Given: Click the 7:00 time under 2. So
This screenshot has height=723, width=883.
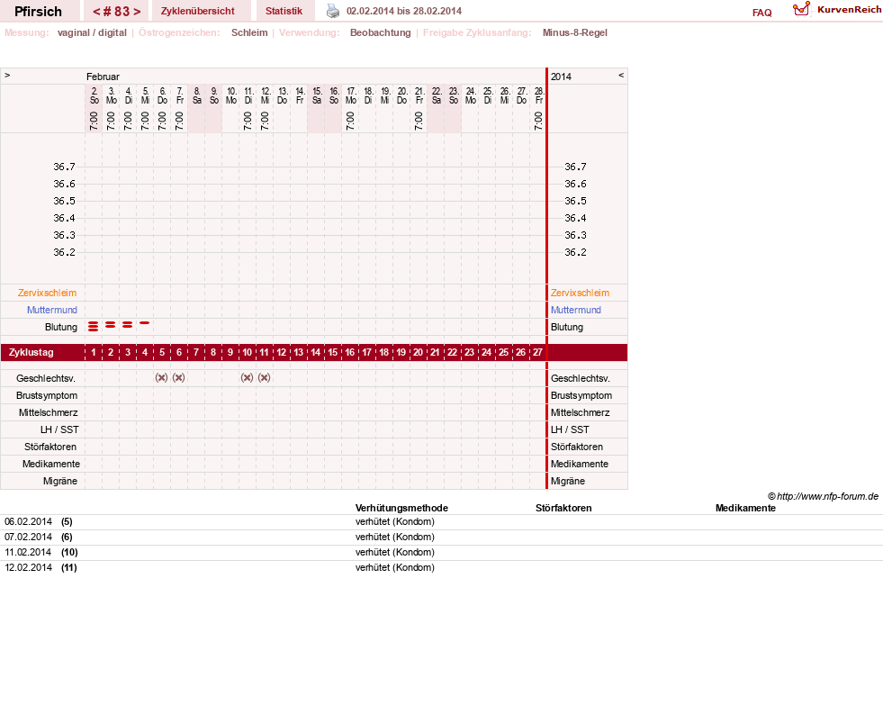Looking at the screenshot, I should tap(94, 121).
